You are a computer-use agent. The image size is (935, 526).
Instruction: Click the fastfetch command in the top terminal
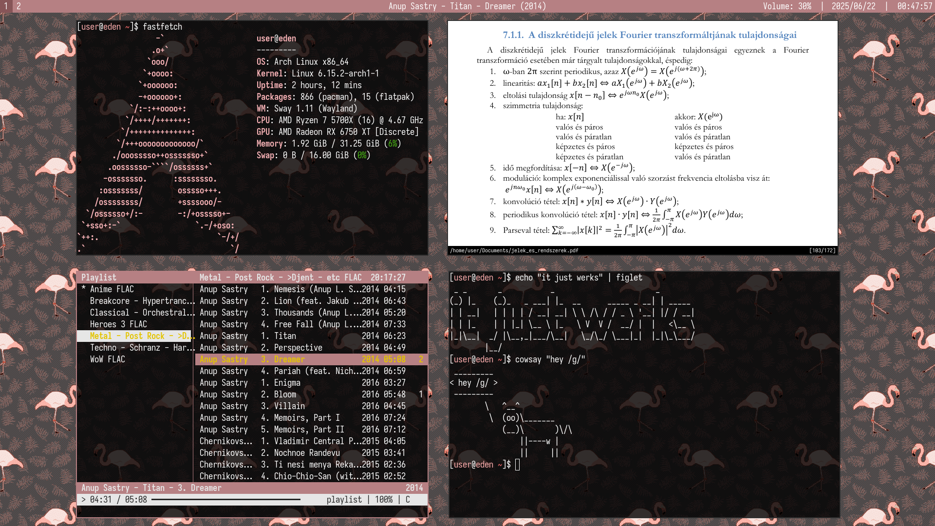coord(162,27)
